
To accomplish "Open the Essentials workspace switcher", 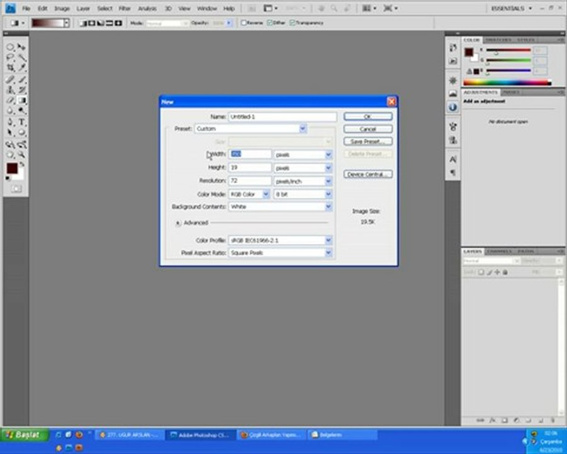I will click(512, 8).
